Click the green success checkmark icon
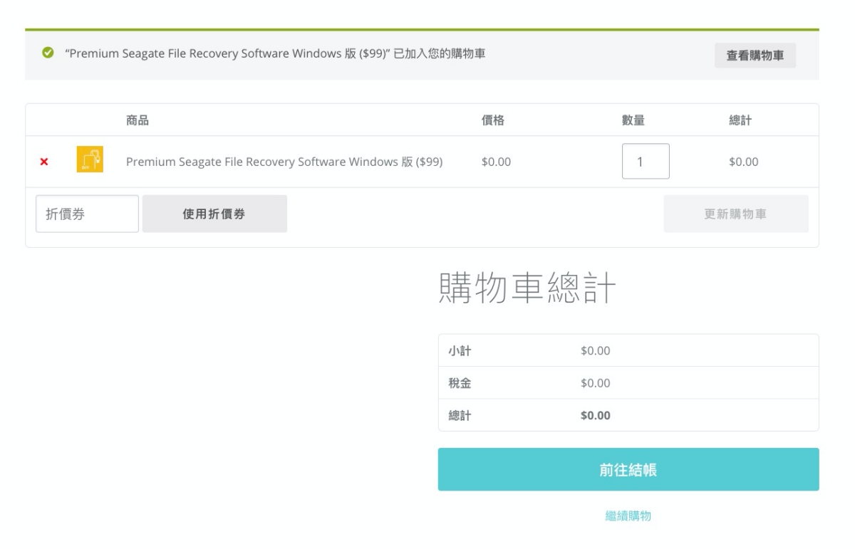 [48, 54]
